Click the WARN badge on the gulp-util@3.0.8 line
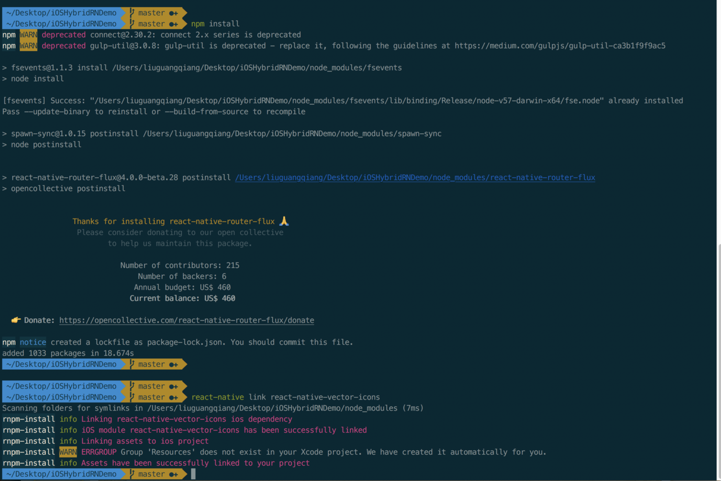The height and width of the screenshot is (481, 721). 28,46
